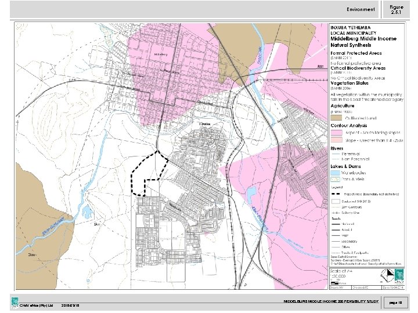Click the 'Middelburg Middle Income' heading

(x=363, y=39)
